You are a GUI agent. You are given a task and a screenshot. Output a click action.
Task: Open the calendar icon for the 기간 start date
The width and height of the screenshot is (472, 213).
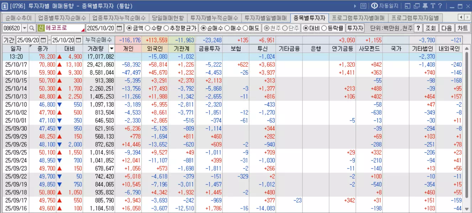coord(43,39)
